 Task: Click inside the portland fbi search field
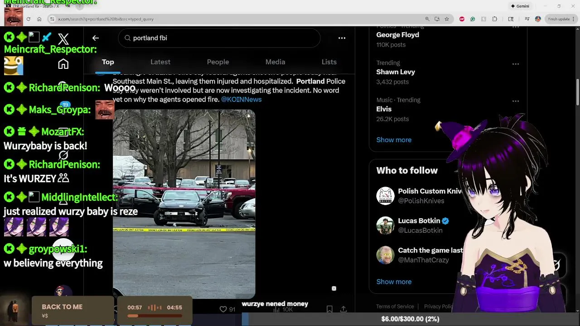click(219, 38)
